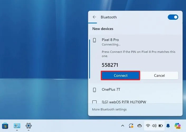Screen dimensions: 186x132
Task: Open OneDrive cloud tray icon
Action: pos(140,126)
